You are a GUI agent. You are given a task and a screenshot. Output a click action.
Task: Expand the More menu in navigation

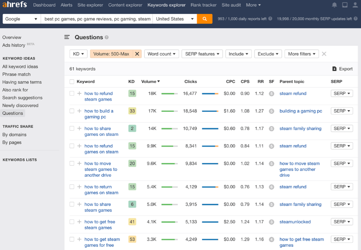pos(253,5)
